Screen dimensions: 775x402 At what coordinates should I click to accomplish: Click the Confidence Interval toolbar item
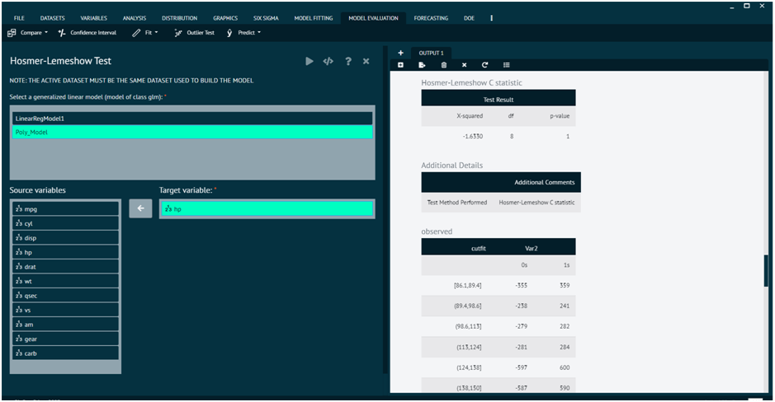point(87,33)
